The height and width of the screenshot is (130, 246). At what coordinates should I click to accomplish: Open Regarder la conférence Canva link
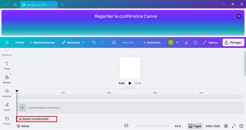pyautogui.click(x=126, y=16)
